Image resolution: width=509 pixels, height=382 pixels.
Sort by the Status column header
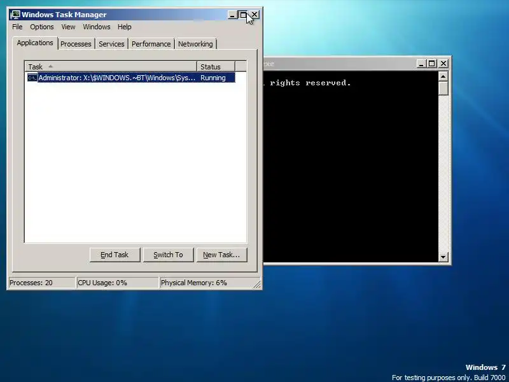click(x=216, y=67)
